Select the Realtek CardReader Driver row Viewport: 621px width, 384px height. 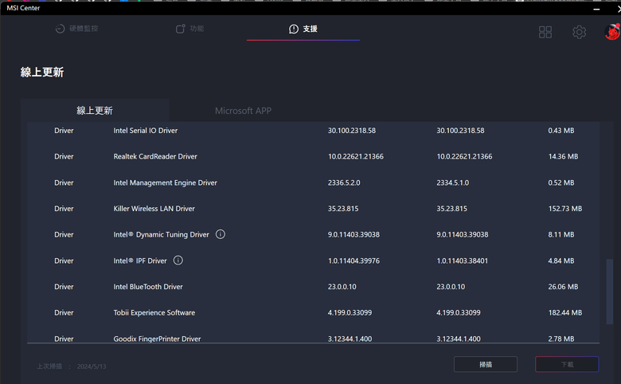(313, 156)
